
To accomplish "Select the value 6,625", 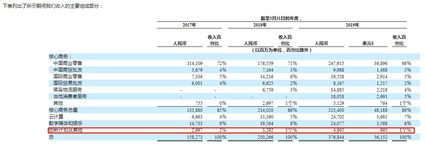I will click(267, 83).
